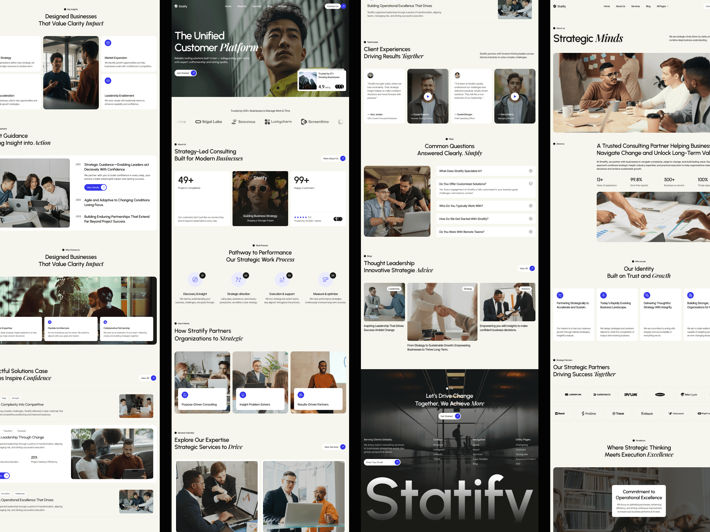The width and height of the screenshot is (710, 532).
Task: Open the All Pages dropdown menu
Action: [x=283, y=6]
